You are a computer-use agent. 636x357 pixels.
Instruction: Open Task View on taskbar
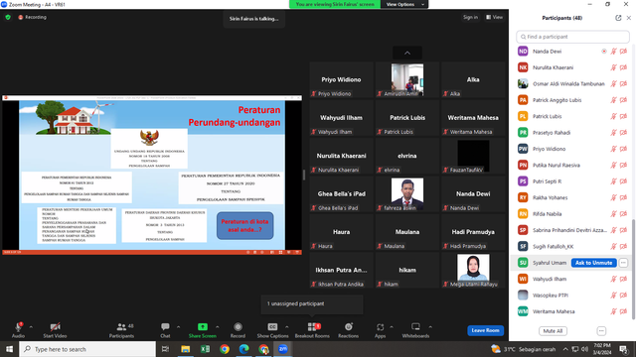(165, 349)
